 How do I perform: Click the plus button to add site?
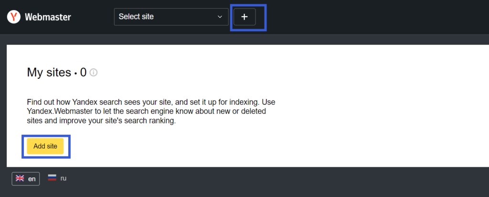pyautogui.click(x=244, y=17)
